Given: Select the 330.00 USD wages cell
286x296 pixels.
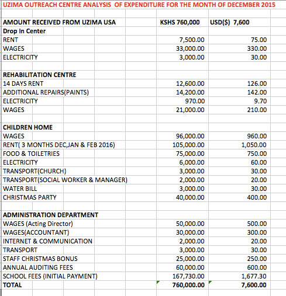Looking at the screenshot, I should [257, 48].
